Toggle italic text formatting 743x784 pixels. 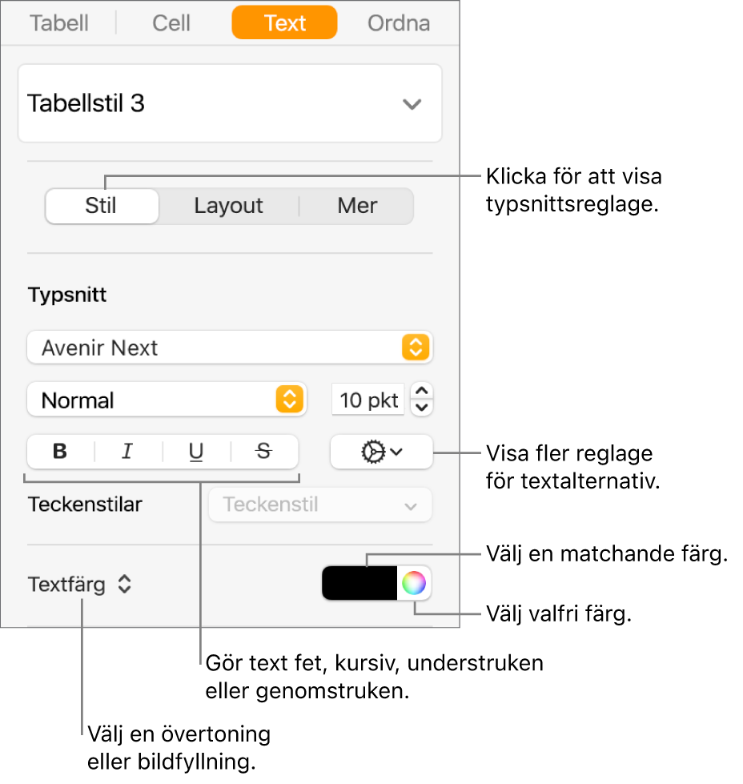coord(127,452)
